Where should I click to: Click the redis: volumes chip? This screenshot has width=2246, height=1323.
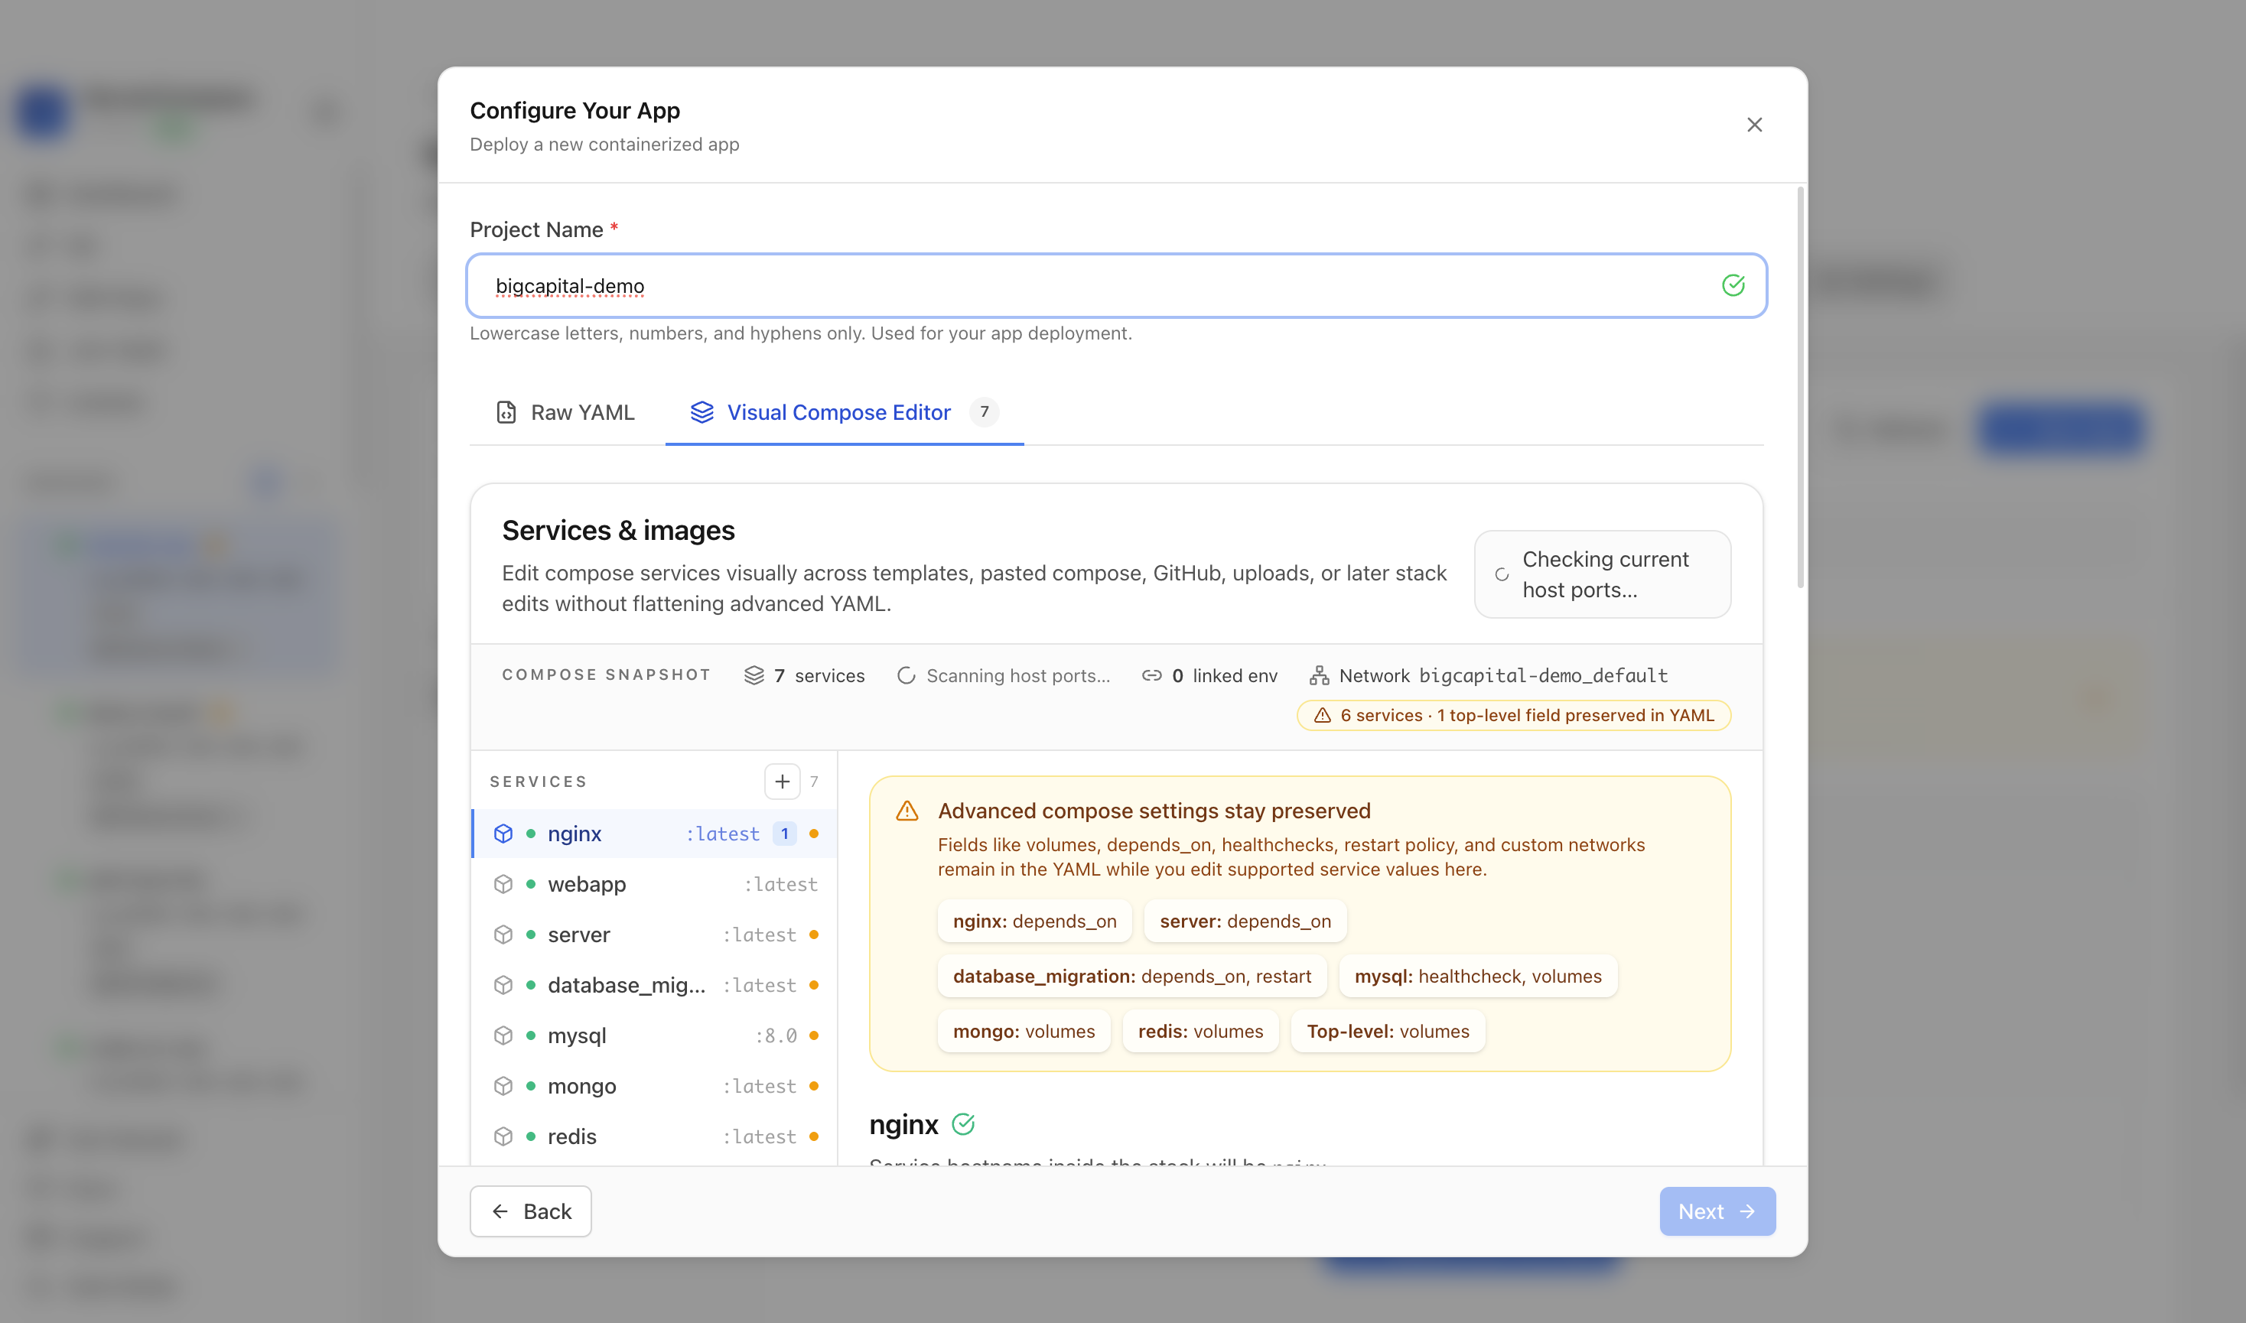pyautogui.click(x=1200, y=1032)
